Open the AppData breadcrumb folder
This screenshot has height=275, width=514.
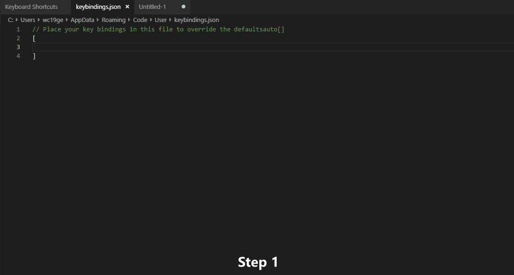(x=82, y=20)
